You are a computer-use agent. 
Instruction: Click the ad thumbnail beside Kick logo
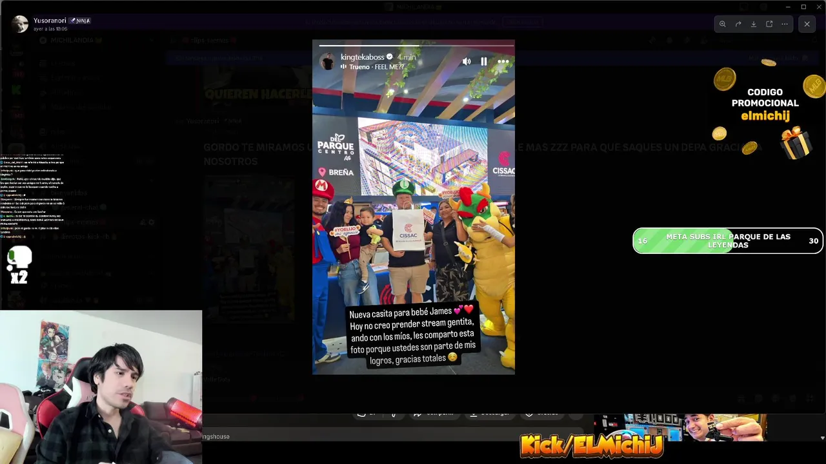[680, 427]
